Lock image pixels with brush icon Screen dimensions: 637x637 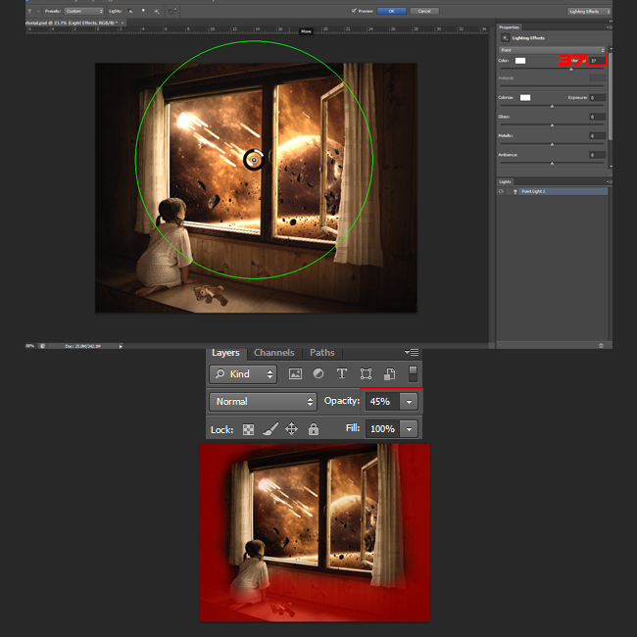tap(269, 429)
